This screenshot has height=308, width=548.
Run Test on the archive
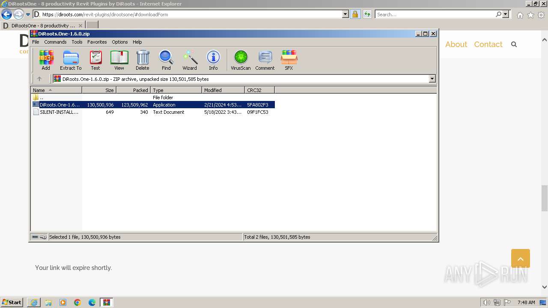[95, 60]
